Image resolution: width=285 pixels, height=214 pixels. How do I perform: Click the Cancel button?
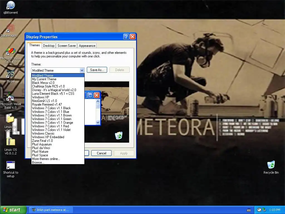[101, 153]
